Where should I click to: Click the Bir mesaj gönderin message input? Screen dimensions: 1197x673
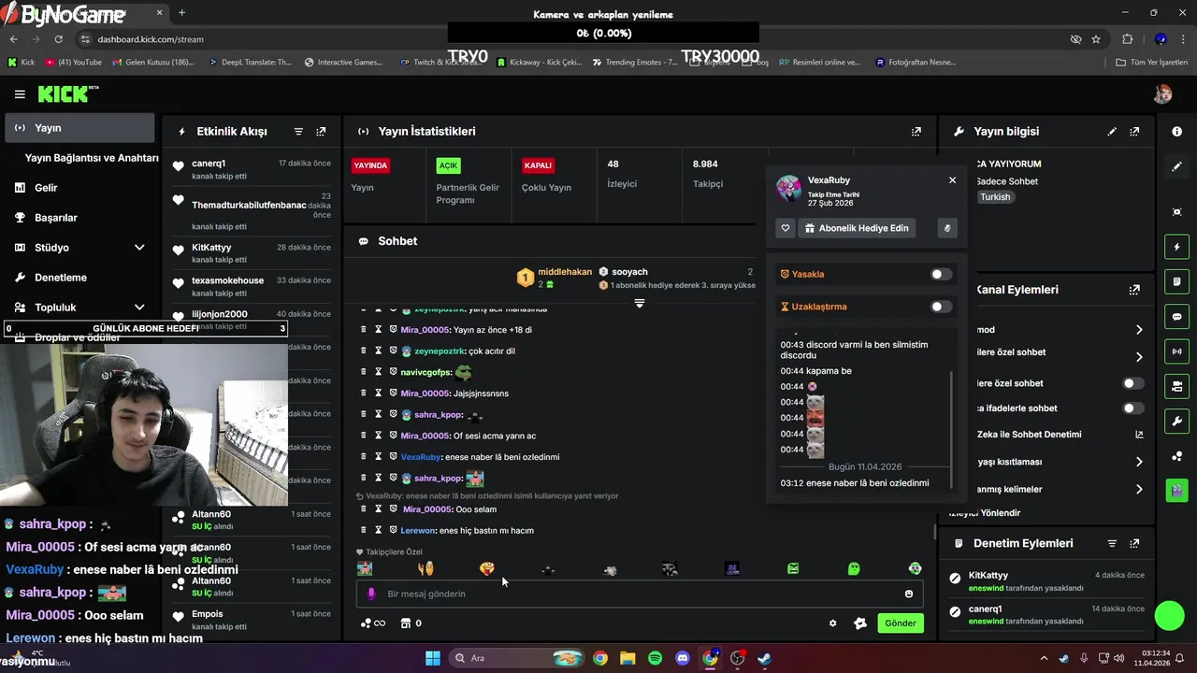pos(640,594)
